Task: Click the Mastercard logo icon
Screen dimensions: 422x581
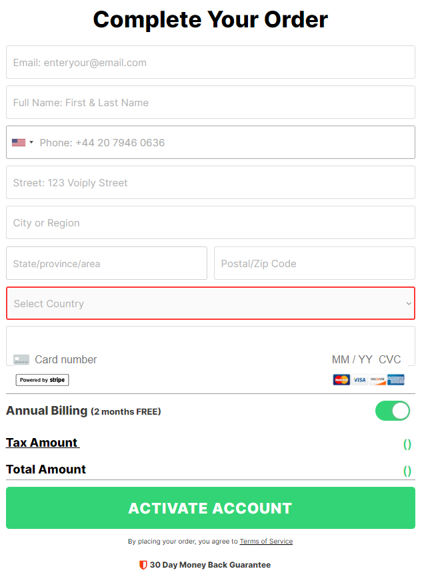Action: point(341,380)
